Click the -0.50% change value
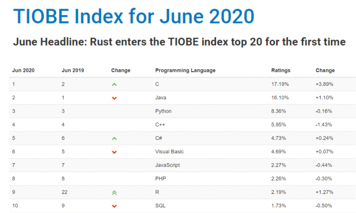Image resolution: width=356 pixels, height=213 pixels. tap(324, 206)
